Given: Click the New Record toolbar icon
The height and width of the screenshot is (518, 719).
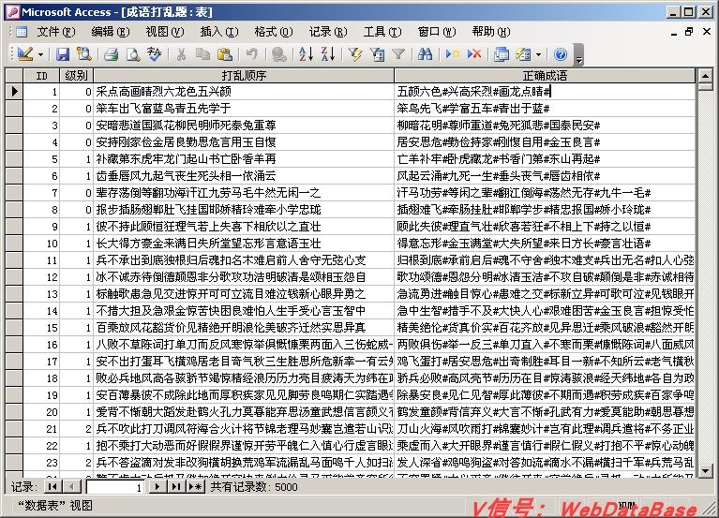Looking at the screenshot, I should coord(453,54).
